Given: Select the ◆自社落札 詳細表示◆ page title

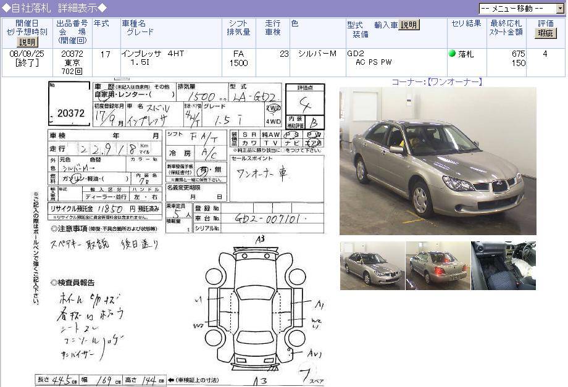Looking at the screenshot, I should (54, 7).
